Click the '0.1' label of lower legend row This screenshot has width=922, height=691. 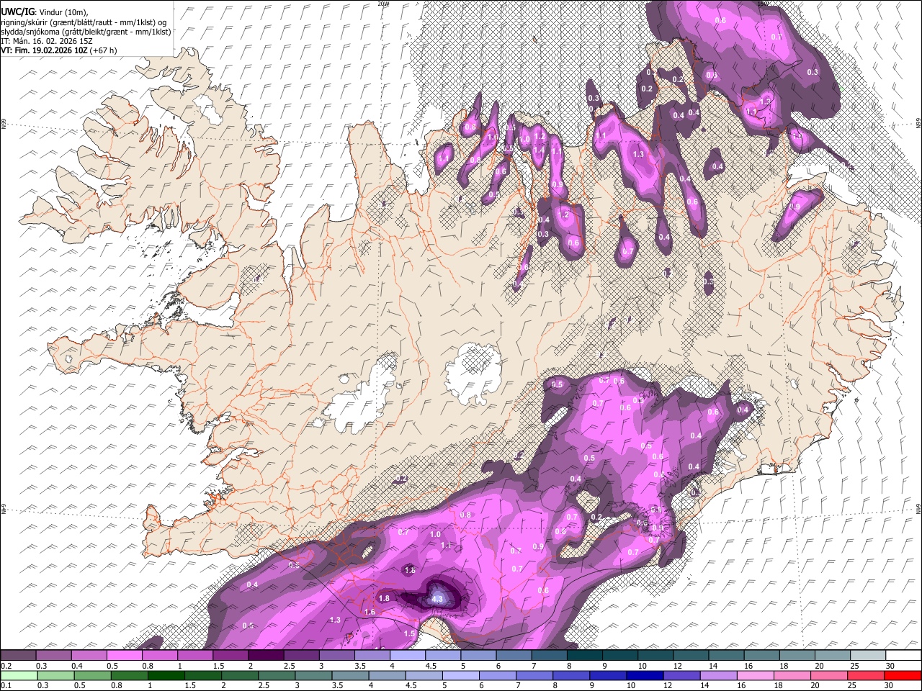click(6, 686)
